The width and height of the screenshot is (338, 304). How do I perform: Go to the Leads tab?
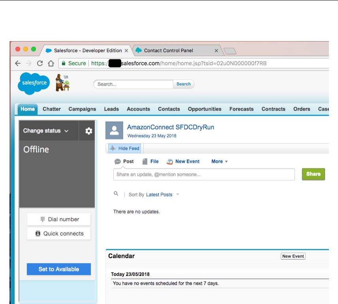point(111,109)
